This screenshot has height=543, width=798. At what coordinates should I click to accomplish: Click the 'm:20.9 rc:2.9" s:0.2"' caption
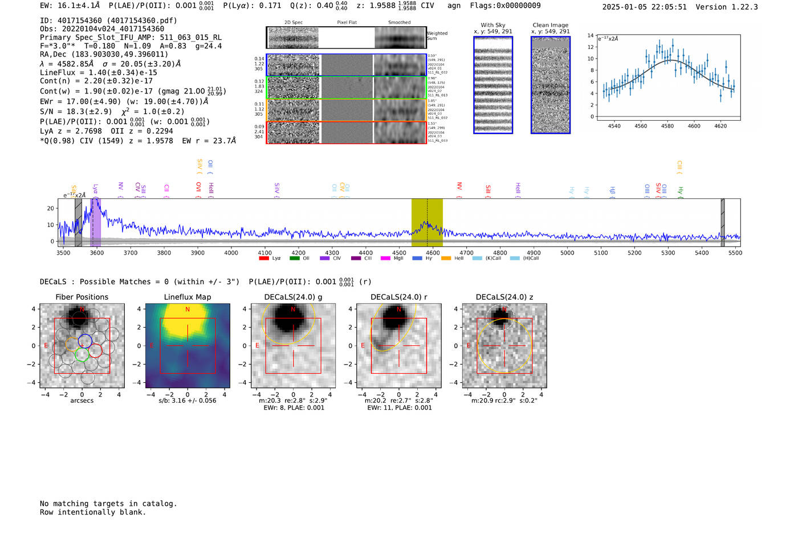point(504,401)
